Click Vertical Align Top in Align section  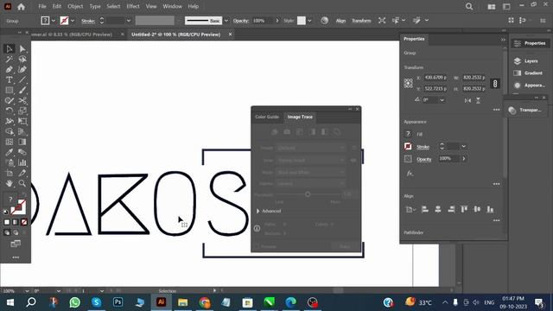pos(464,209)
